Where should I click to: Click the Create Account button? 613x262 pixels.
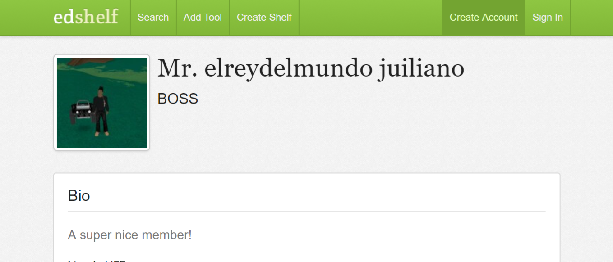[484, 18]
